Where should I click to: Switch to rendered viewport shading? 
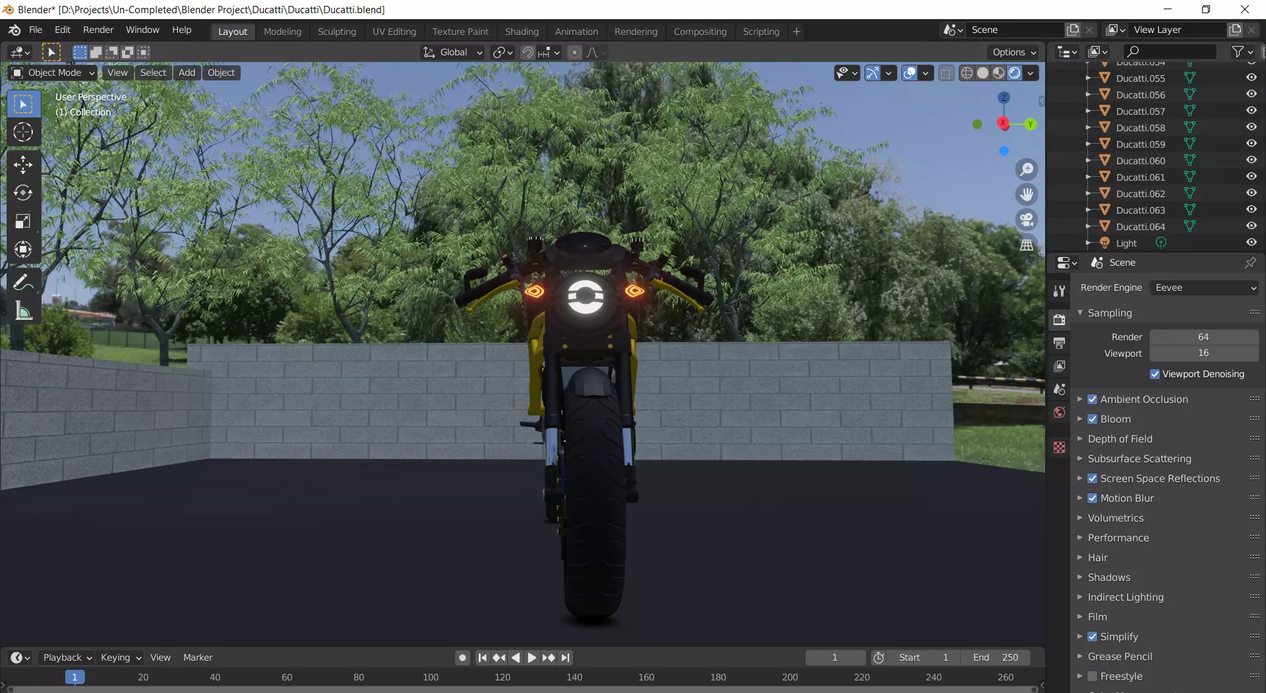(1014, 73)
